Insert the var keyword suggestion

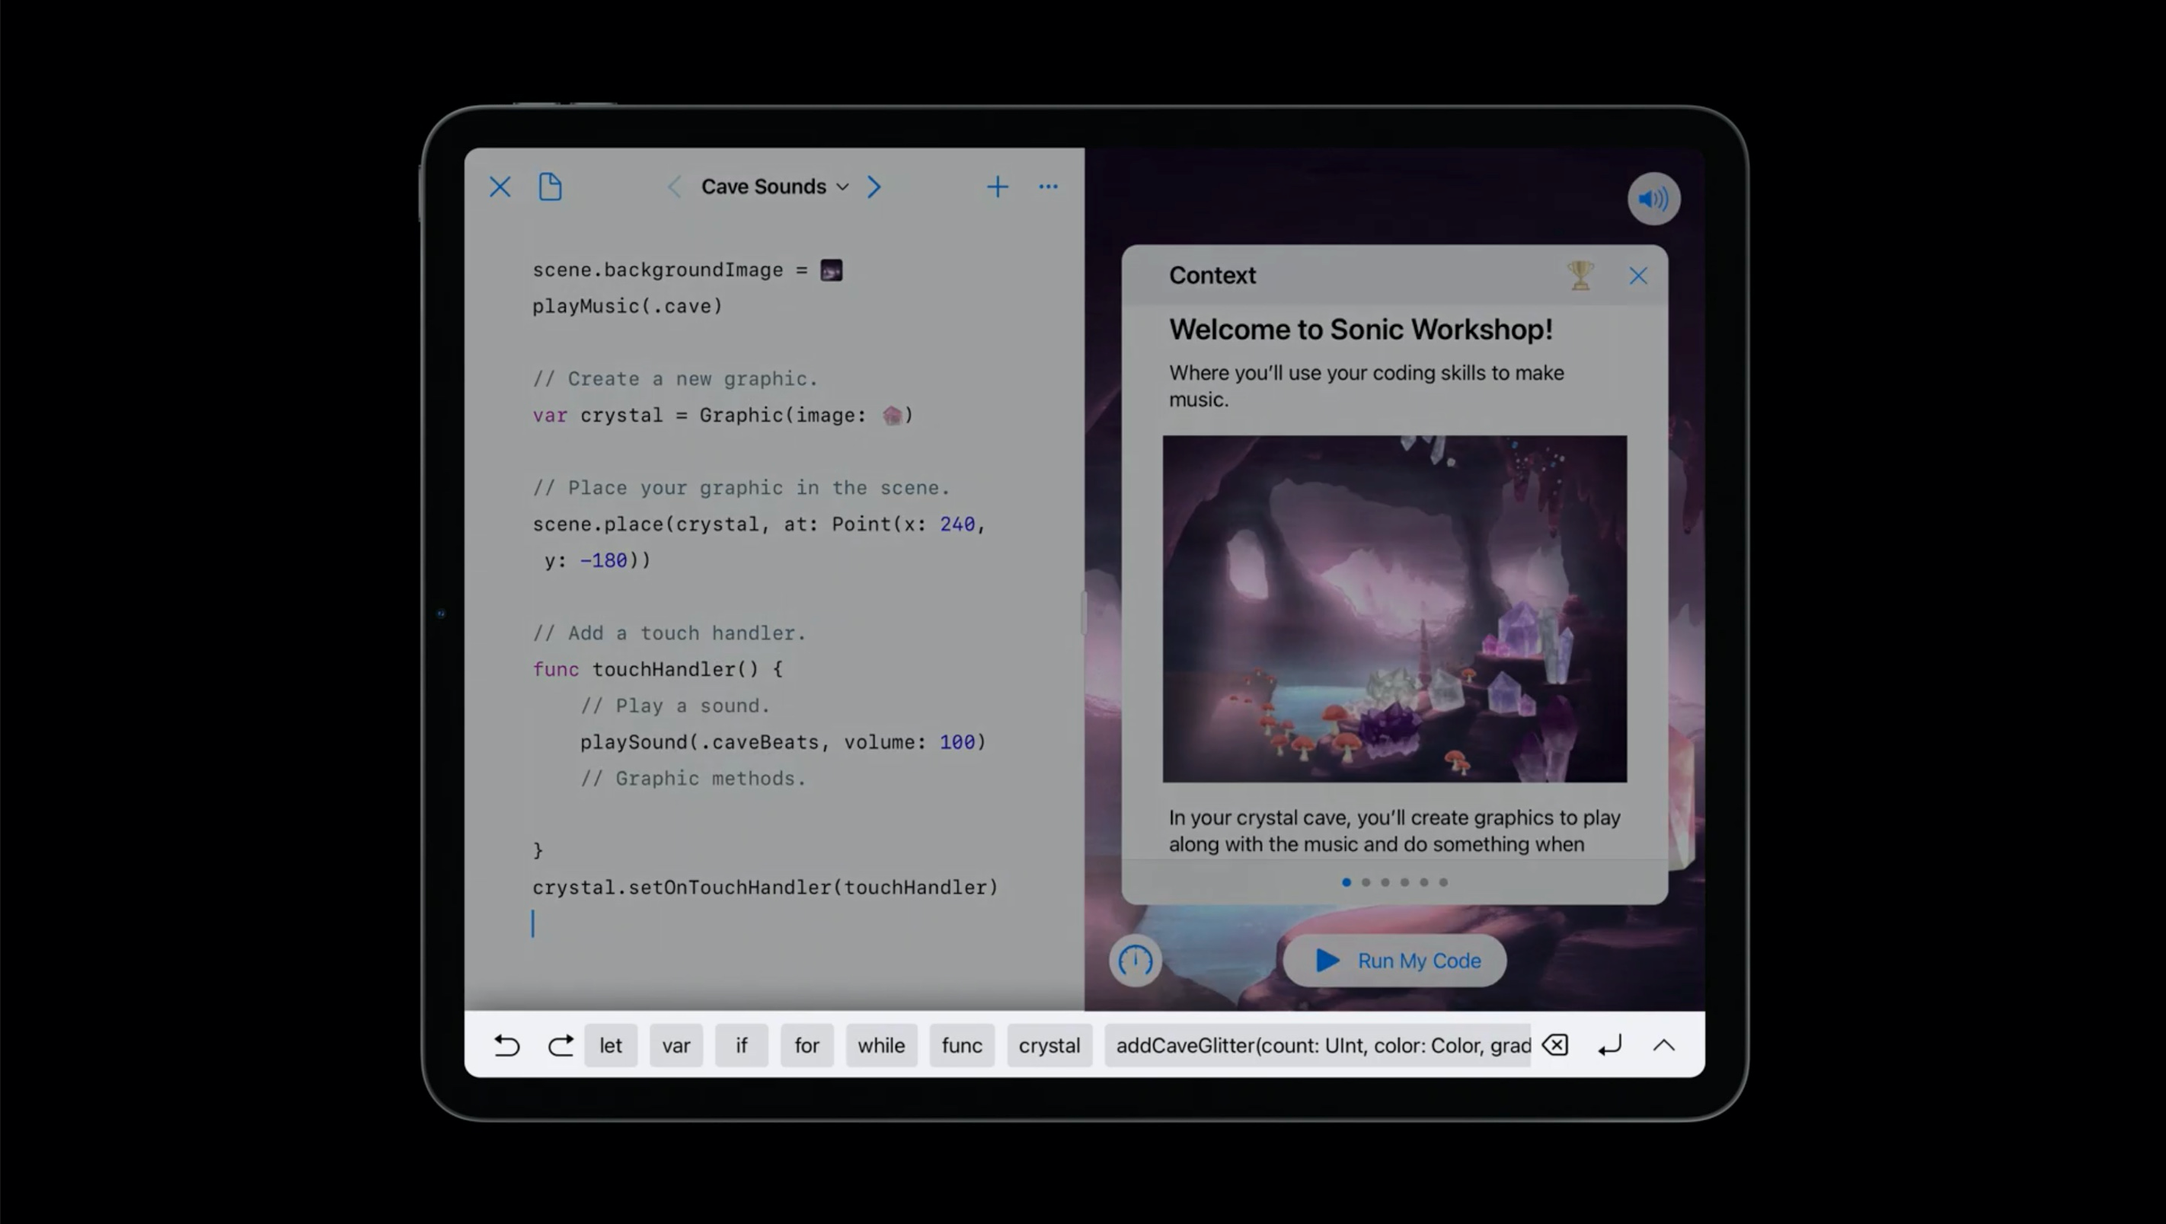click(676, 1045)
